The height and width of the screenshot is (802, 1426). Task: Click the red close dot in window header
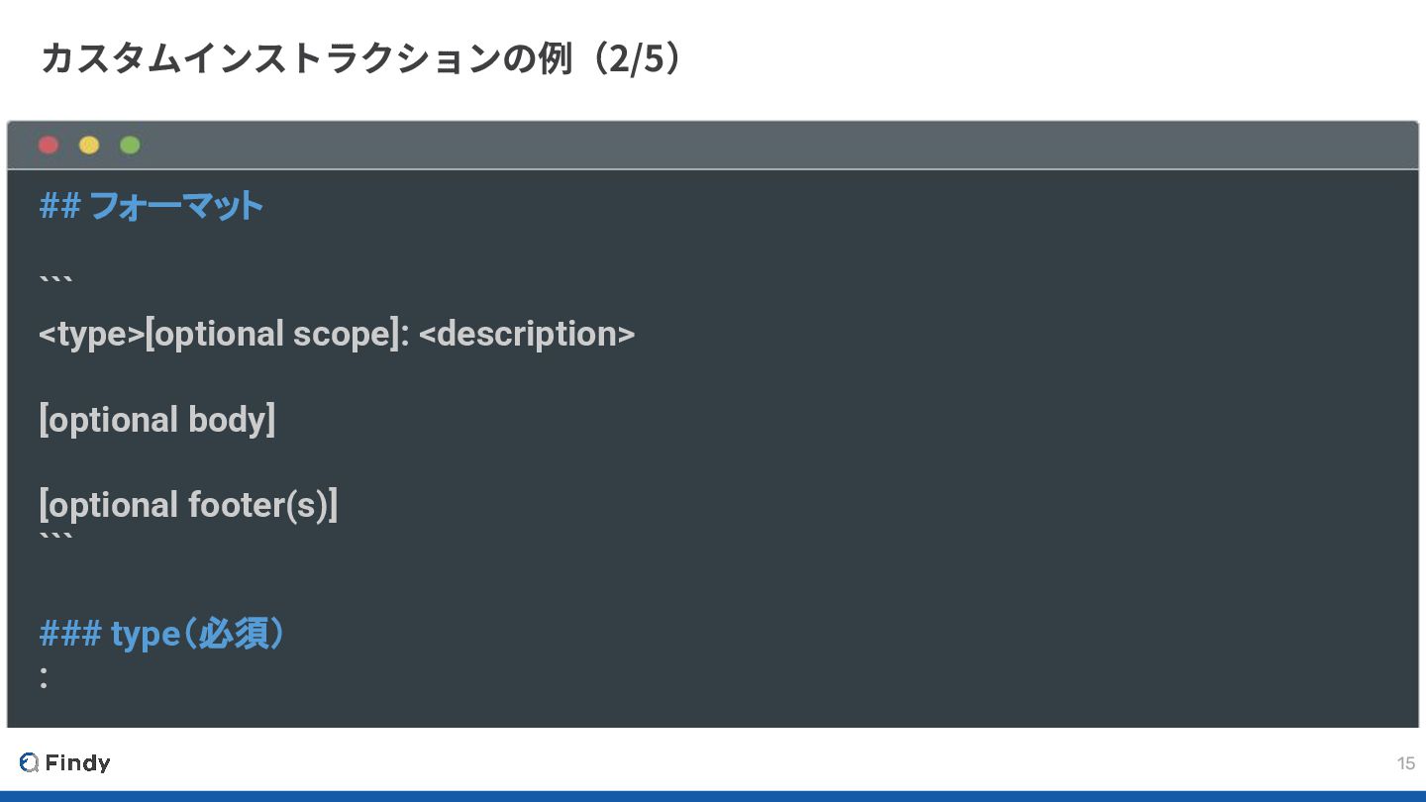pyautogui.click(x=48, y=146)
